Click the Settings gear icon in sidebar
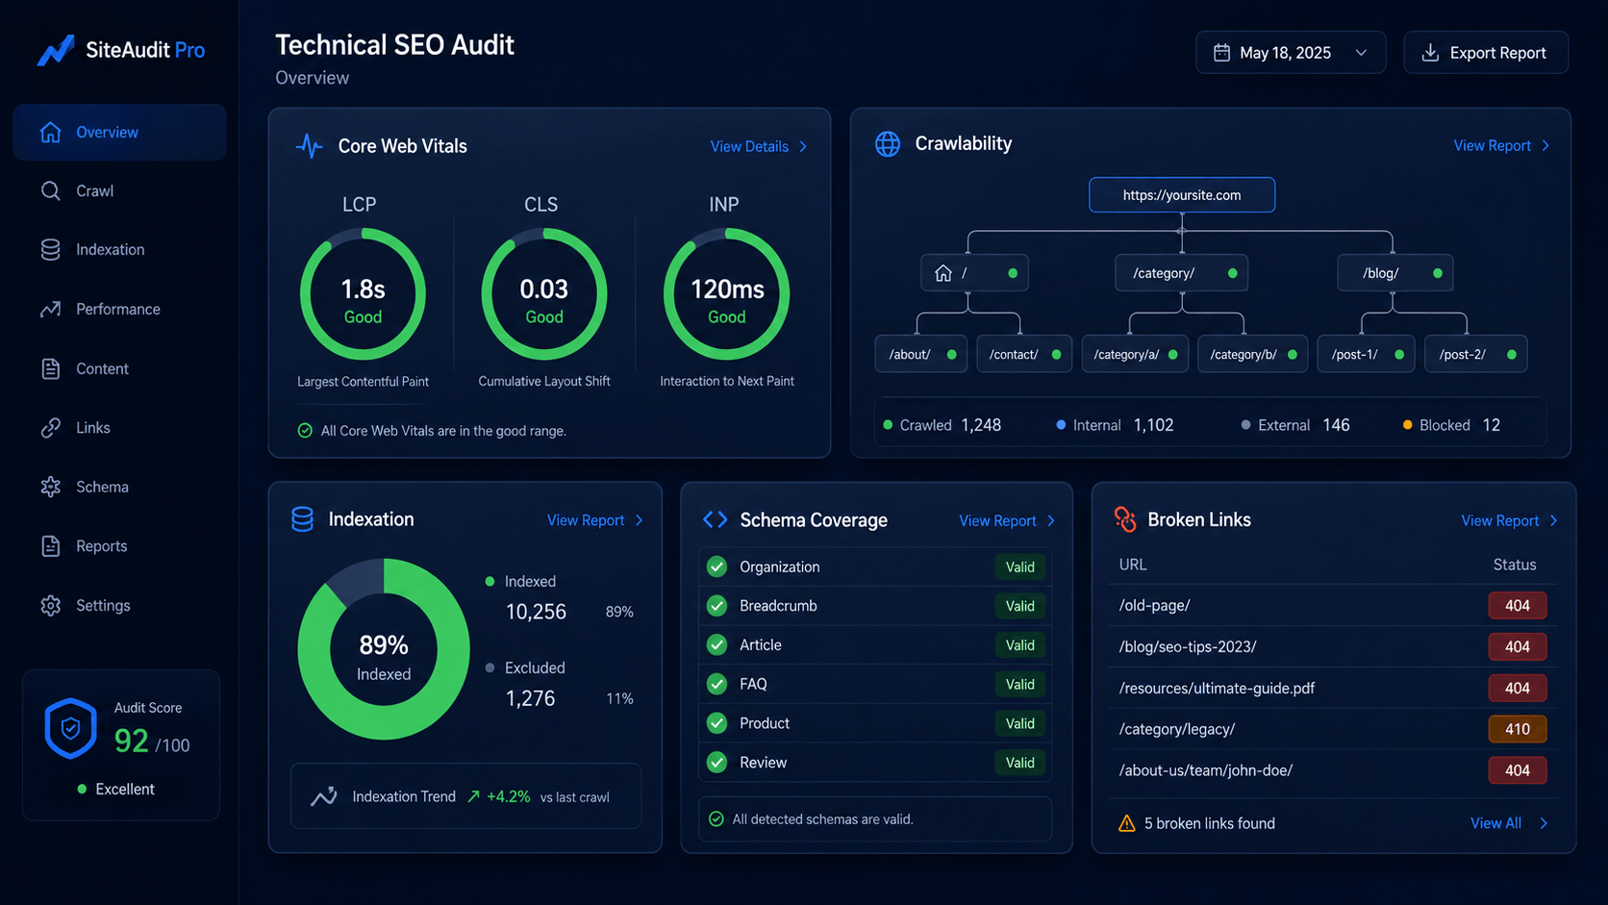1608x905 pixels. pos(51,606)
